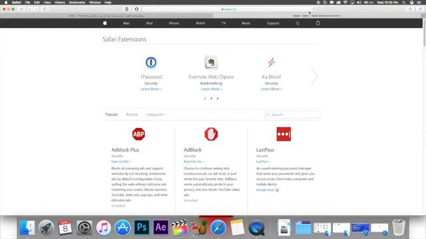Open the TV navigation link
Screen dimensions: 426x239
point(224,23)
